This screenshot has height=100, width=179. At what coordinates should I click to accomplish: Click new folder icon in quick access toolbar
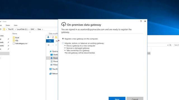point(56,37)
